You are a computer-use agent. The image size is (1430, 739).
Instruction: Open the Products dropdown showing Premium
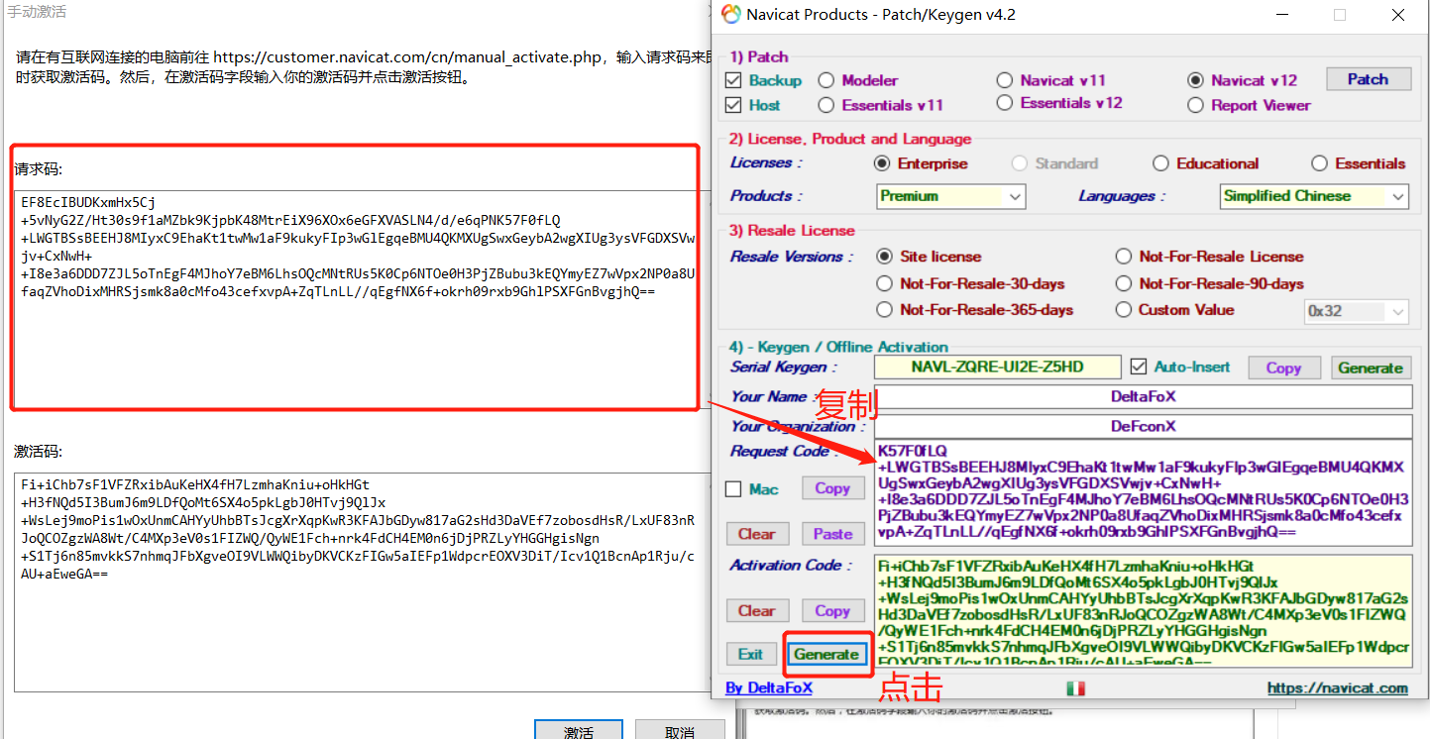950,196
